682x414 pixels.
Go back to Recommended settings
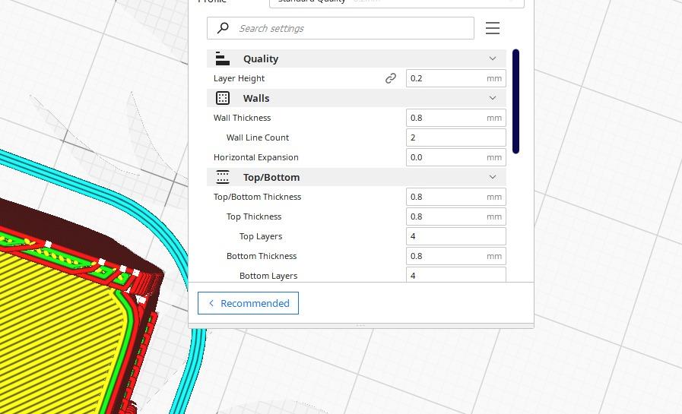[x=248, y=303]
